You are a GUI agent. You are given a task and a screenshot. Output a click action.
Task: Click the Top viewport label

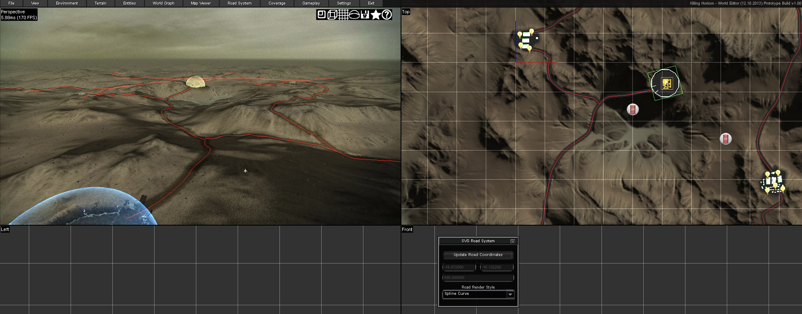406,12
